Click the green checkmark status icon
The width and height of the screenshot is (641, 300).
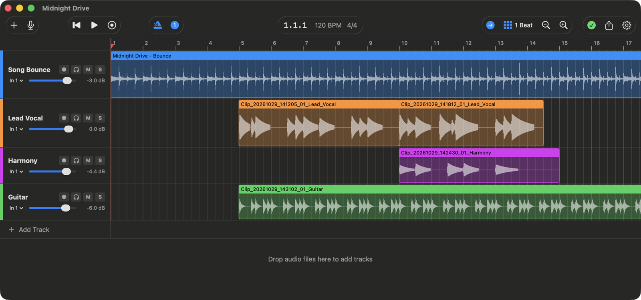591,25
